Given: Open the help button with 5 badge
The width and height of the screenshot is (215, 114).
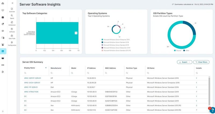Looking at the screenshot, I should pyautogui.click(x=212, y=110).
